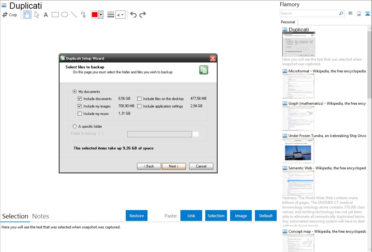The image size is (372, 252).
Task: Open the Microformat Wikipedia snapshot thumbnail
Action: [298, 86]
